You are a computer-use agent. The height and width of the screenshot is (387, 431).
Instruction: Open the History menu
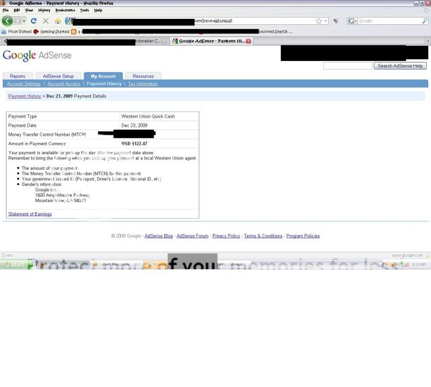[44, 10]
